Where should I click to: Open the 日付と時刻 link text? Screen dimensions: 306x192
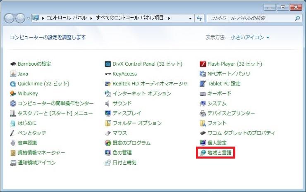(x=124, y=163)
